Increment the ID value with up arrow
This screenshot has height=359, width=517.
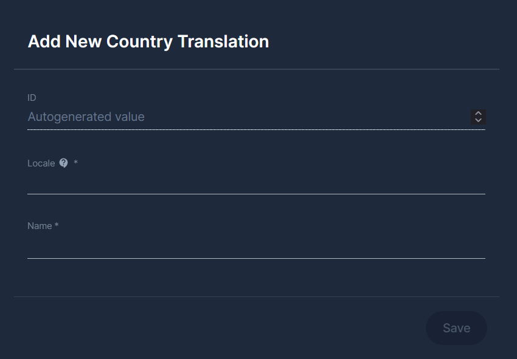478,114
